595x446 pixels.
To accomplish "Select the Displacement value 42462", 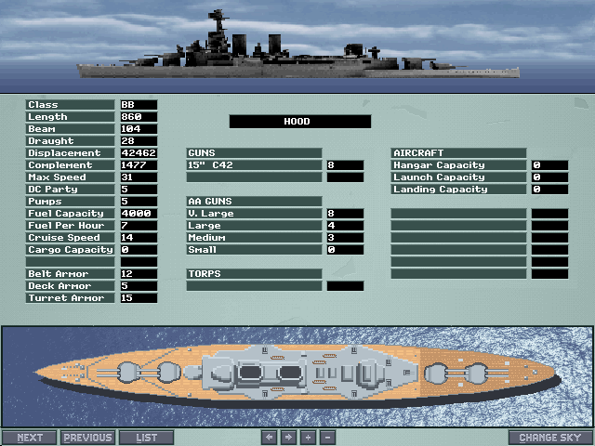I will [x=138, y=153].
